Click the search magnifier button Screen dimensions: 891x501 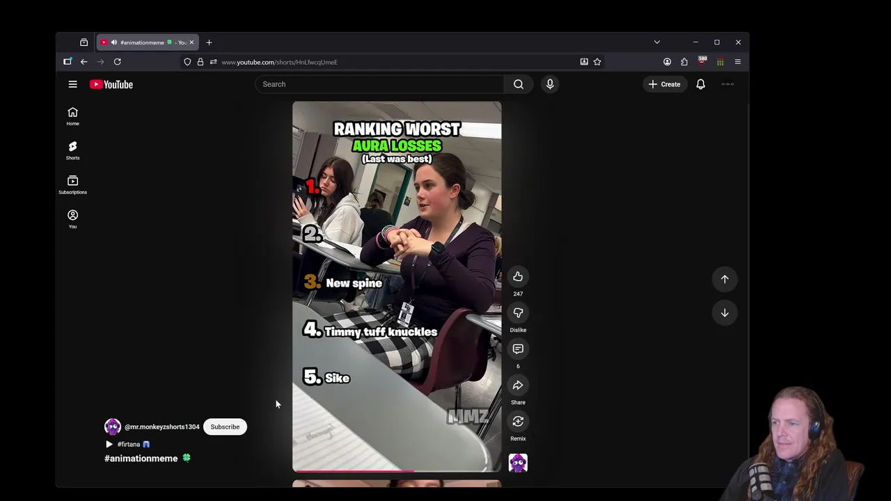click(x=519, y=84)
